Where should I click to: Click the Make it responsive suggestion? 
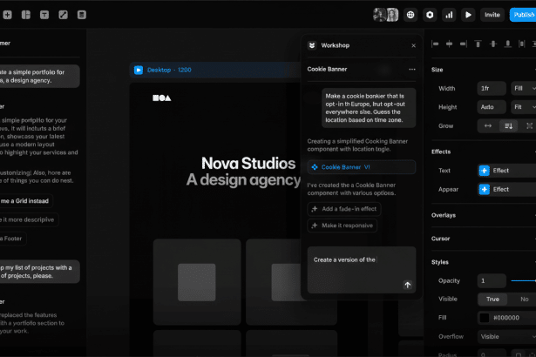(343, 226)
